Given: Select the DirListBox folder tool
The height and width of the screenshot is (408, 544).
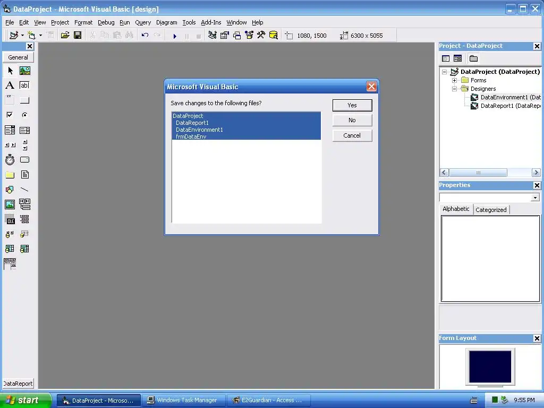Looking at the screenshot, I should pyautogui.click(x=10, y=175).
